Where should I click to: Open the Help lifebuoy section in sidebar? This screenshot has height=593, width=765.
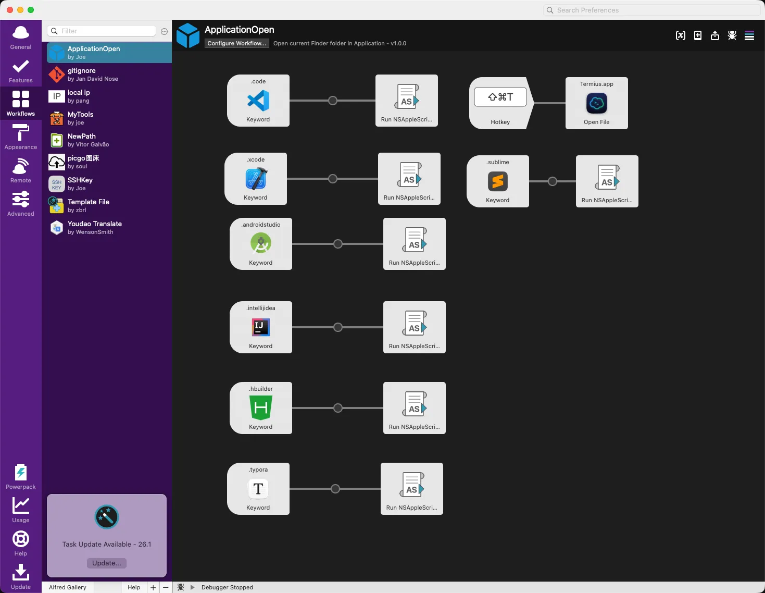[21, 543]
